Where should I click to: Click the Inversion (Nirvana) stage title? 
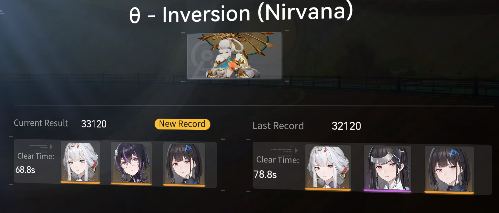pyautogui.click(x=241, y=13)
